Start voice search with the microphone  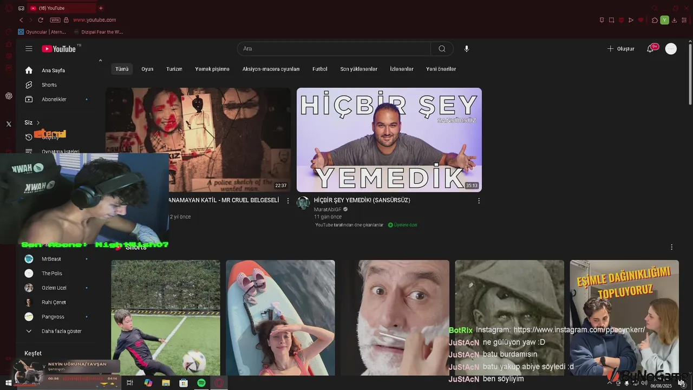pyautogui.click(x=467, y=49)
